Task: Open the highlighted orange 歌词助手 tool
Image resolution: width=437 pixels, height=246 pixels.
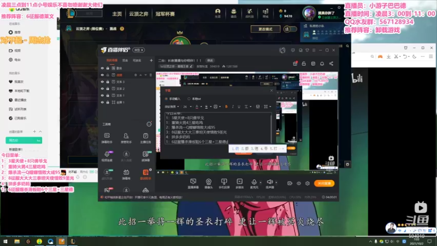Action: (x=145, y=174)
